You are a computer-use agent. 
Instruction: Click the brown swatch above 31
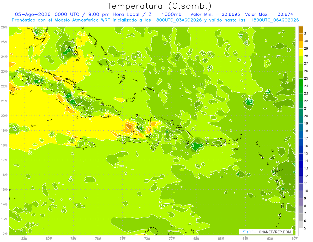point(301,30)
